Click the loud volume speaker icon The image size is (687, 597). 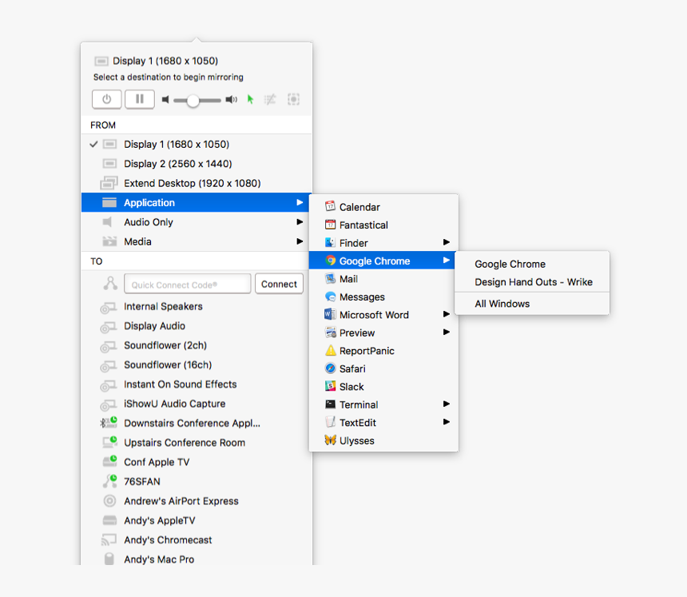232,100
